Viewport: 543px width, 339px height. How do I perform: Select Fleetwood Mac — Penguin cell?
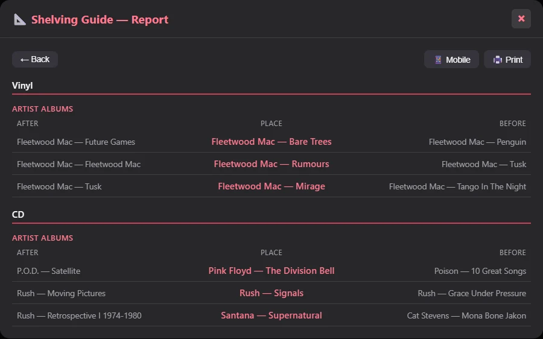(x=477, y=142)
